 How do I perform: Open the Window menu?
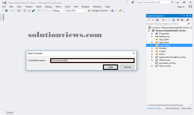click(97, 7)
